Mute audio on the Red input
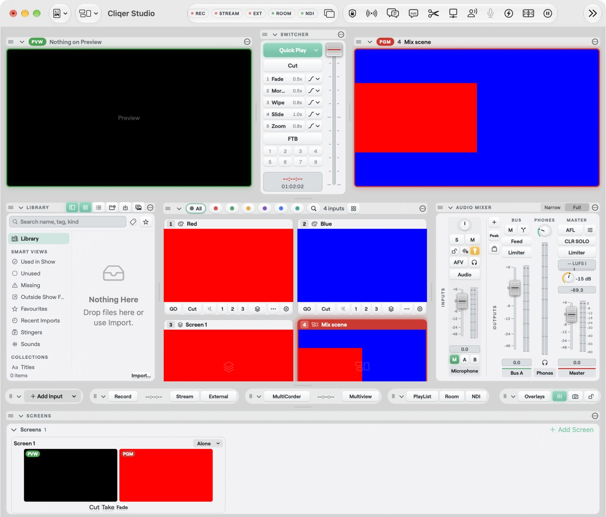The width and height of the screenshot is (606, 517). pos(209,309)
